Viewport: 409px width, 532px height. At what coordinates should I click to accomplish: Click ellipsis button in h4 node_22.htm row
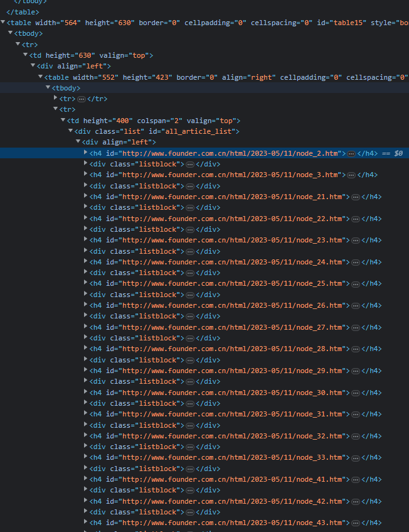coord(356,219)
